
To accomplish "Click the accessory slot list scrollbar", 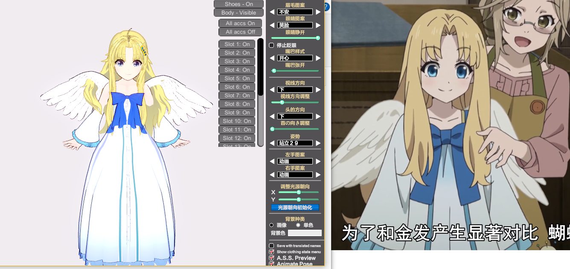I will pyautogui.click(x=261, y=92).
